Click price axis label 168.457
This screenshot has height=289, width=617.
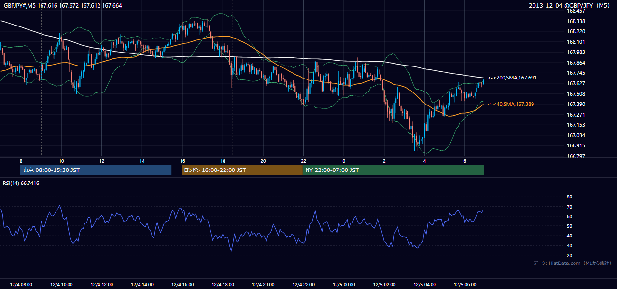click(575, 11)
